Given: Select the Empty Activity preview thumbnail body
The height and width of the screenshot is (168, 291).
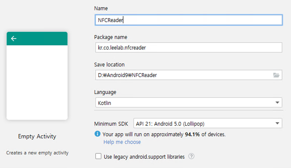Looking at the screenshot, I should click(x=37, y=83).
